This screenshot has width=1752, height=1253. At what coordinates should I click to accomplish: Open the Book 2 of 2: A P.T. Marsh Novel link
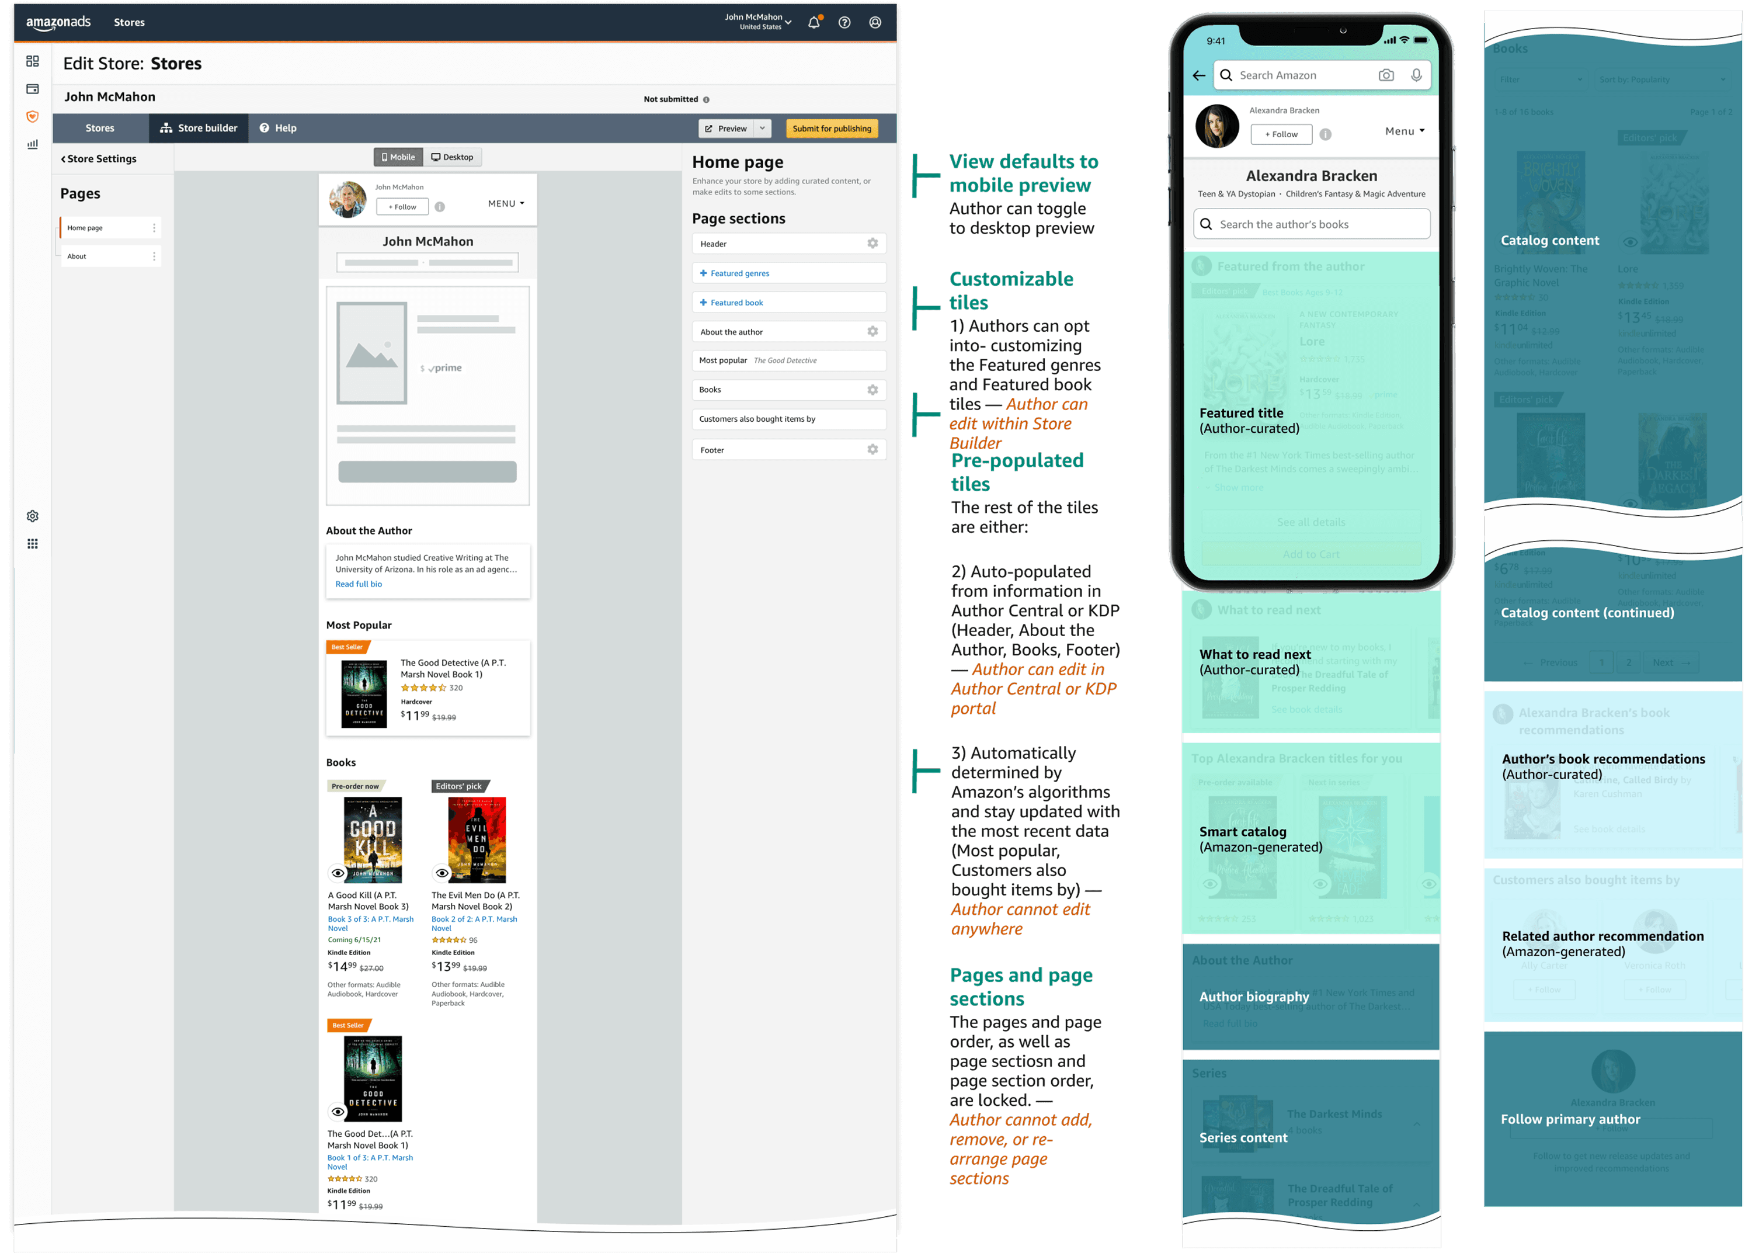tap(474, 924)
